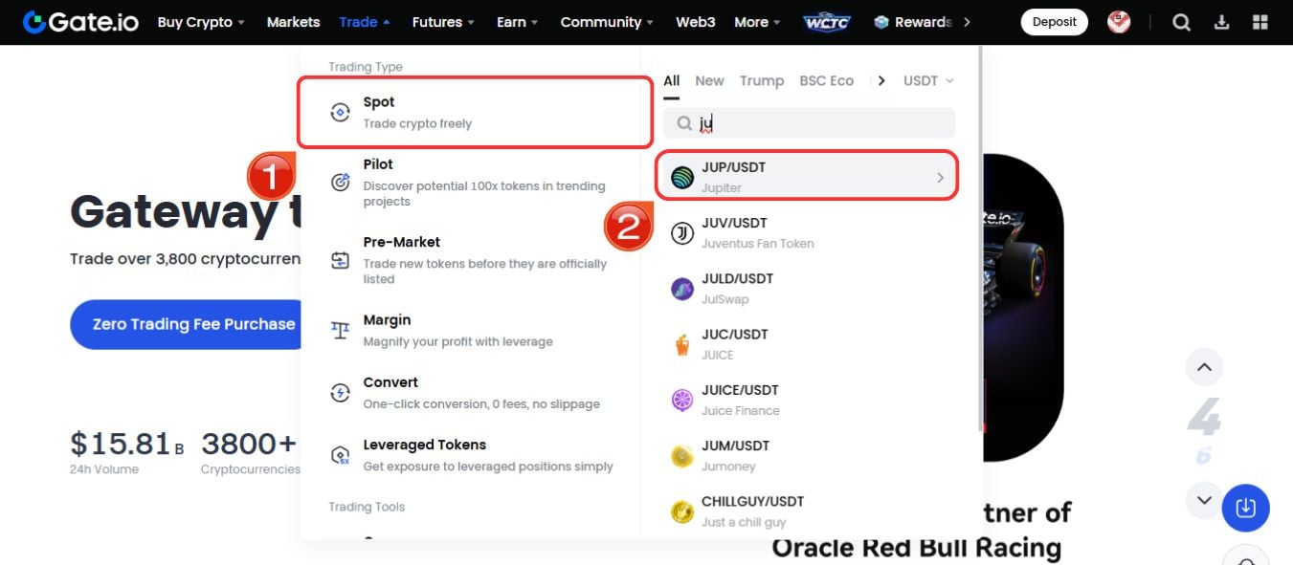The height and width of the screenshot is (565, 1293).
Task: Expand the Futures dropdown menu
Action: point(443,22)
